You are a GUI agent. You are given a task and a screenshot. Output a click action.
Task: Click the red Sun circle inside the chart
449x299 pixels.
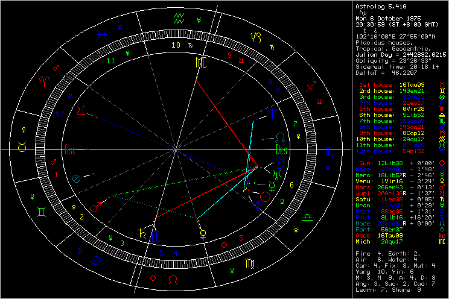(266, 196)
